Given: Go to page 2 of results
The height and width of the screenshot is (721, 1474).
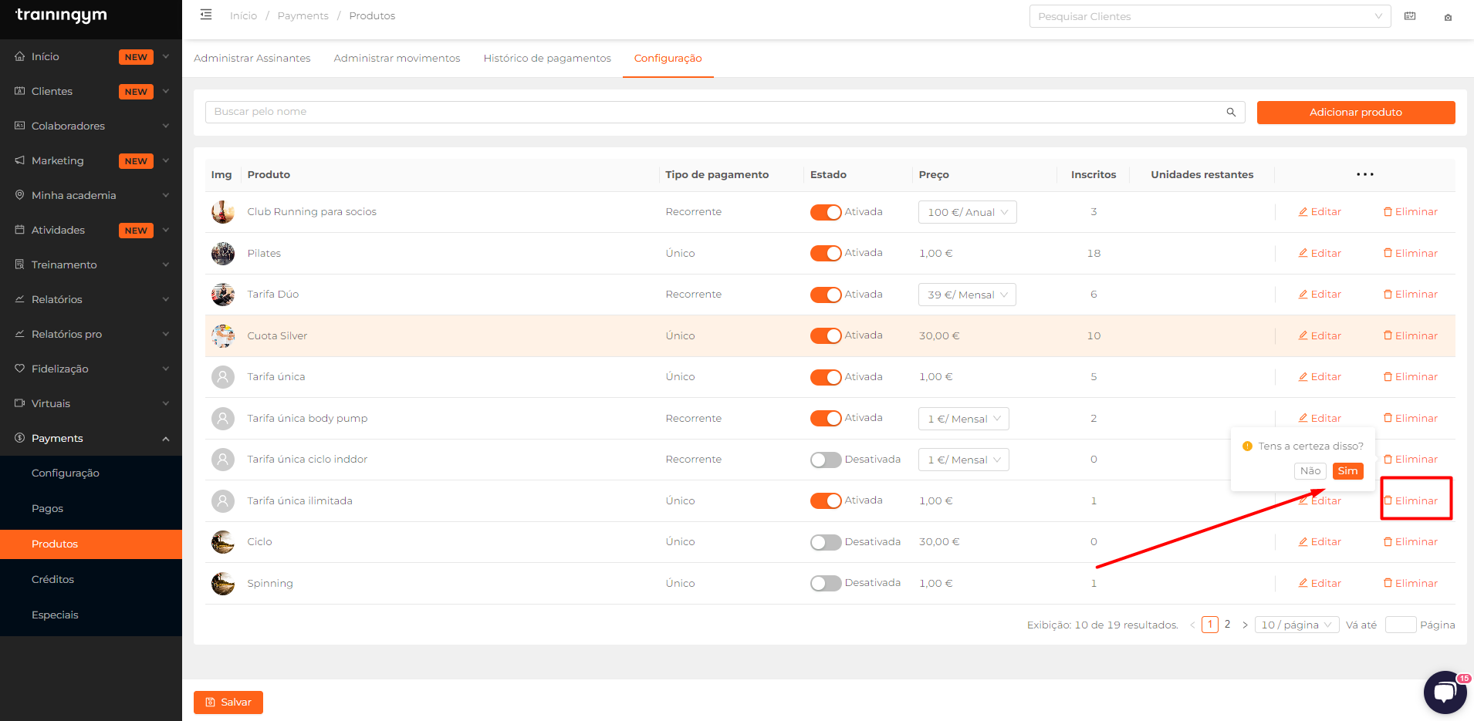Looking at the screenshot, I should point(1227,625).
